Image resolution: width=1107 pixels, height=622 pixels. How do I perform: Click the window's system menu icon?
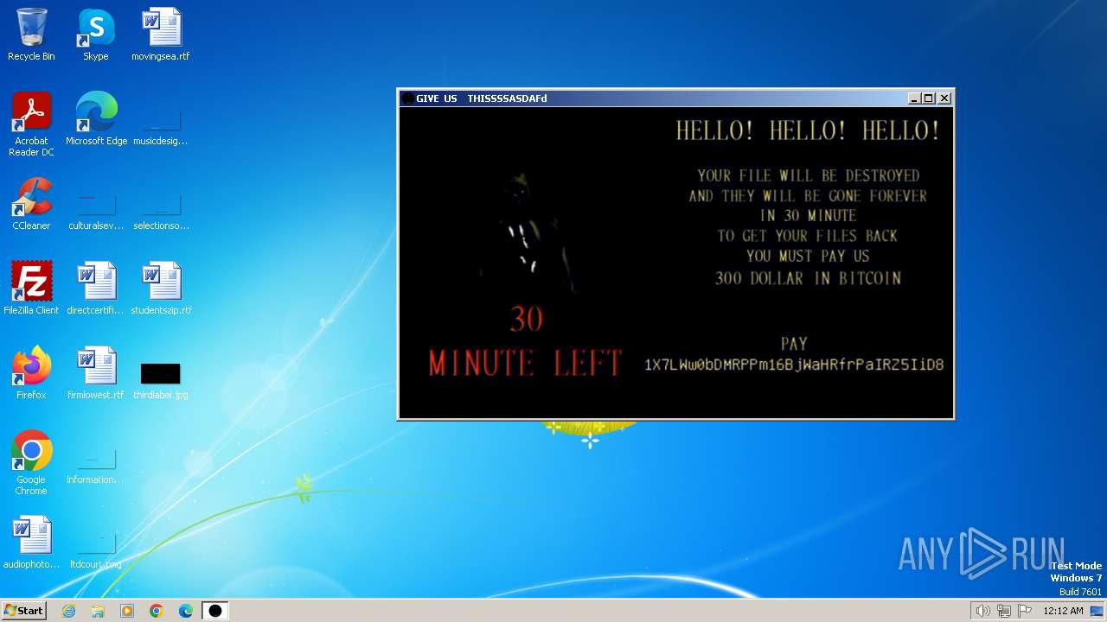408,98
